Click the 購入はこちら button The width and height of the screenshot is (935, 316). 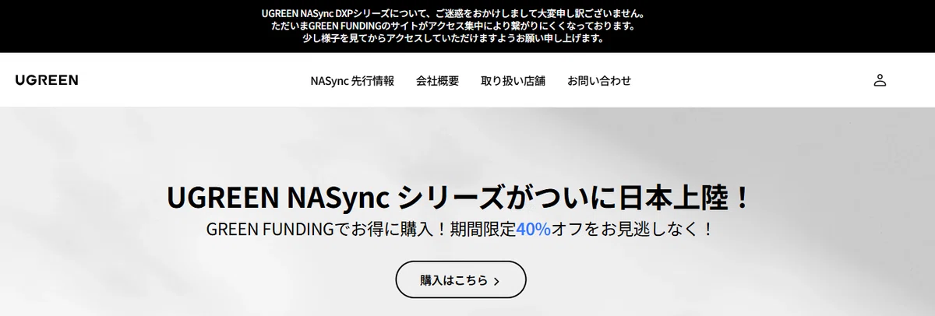[460, 279]
